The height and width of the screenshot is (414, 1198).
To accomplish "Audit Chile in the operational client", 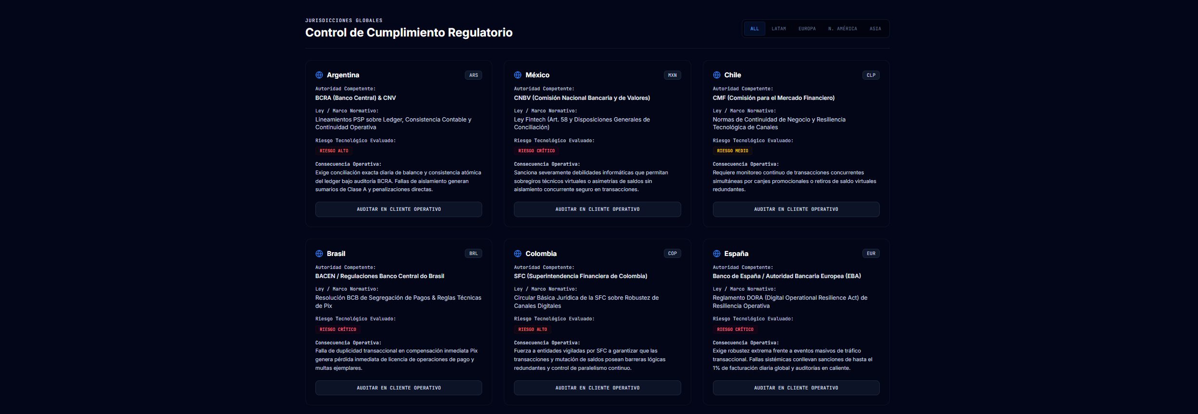I will [x=796, y=209].
